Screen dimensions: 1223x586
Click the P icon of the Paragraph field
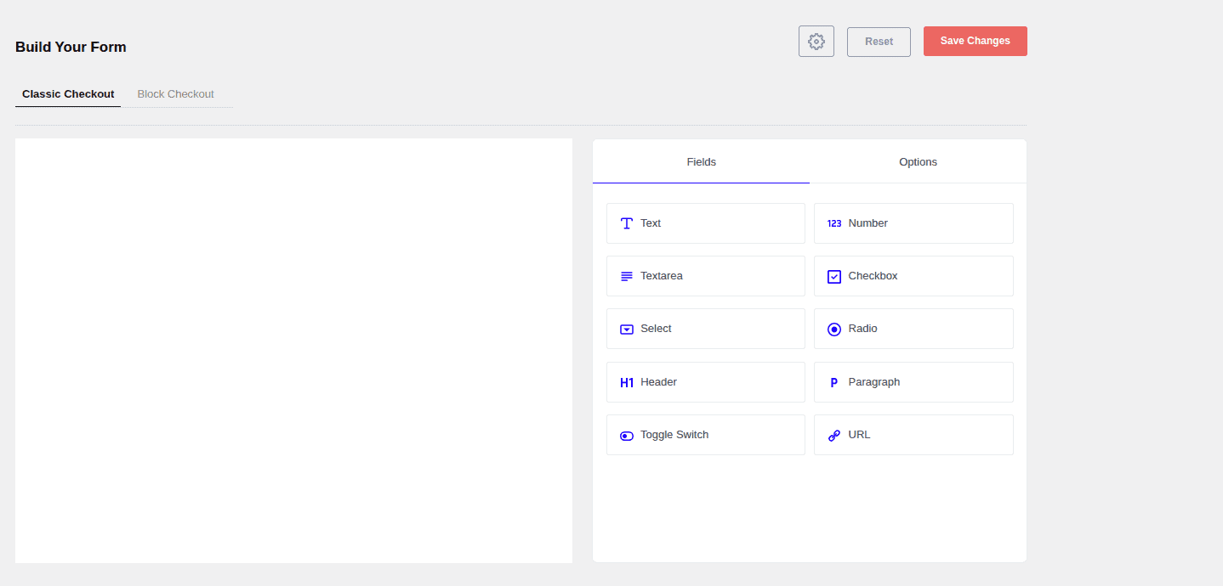pyautogui.click(x=834, y=382)
